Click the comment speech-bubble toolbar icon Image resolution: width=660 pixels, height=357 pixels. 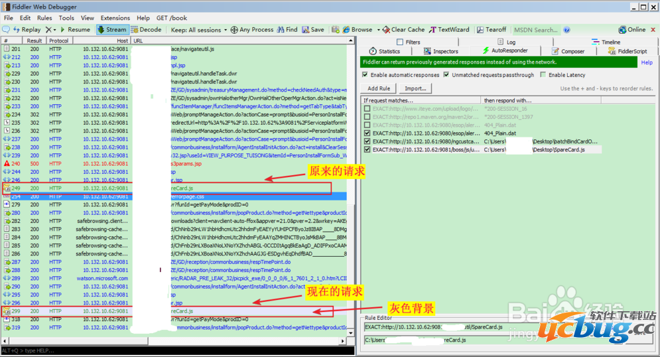[7, 29]
